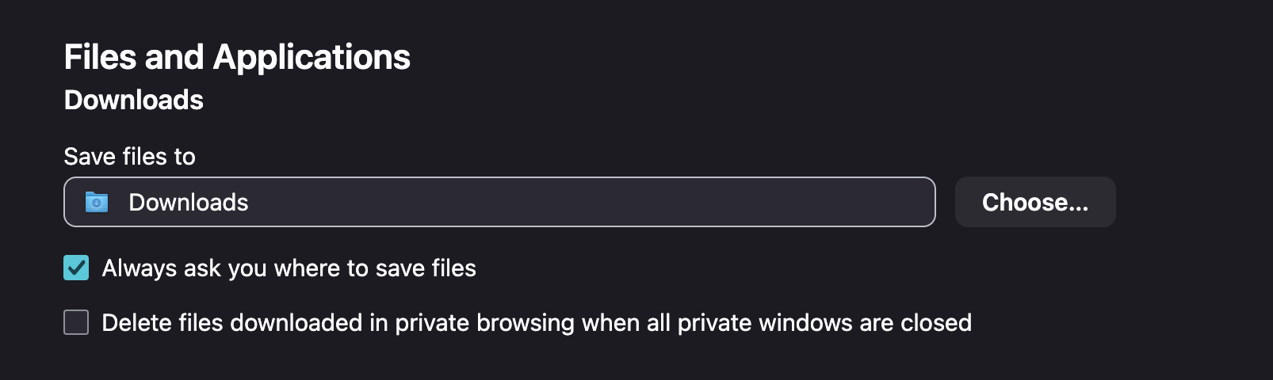Click the 'Delete files downloaded in private browsing' label text
This screenshot has height=380, width=1273.
pos(396,323)
